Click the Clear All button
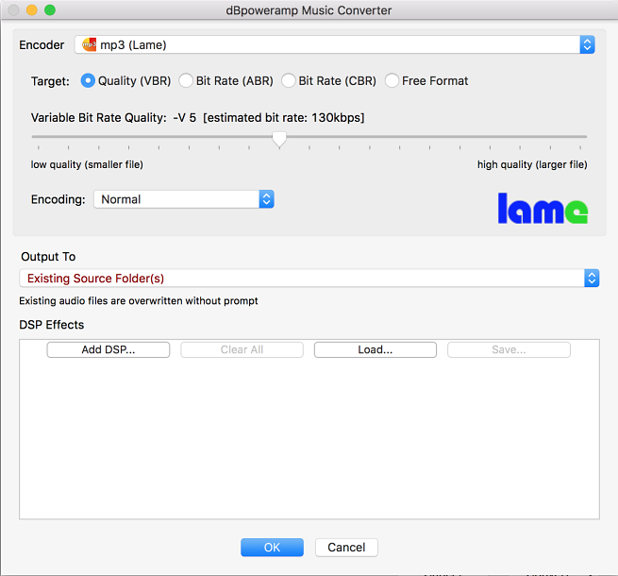618x576 pixels. pyautogui.click(x=242, y=349)
